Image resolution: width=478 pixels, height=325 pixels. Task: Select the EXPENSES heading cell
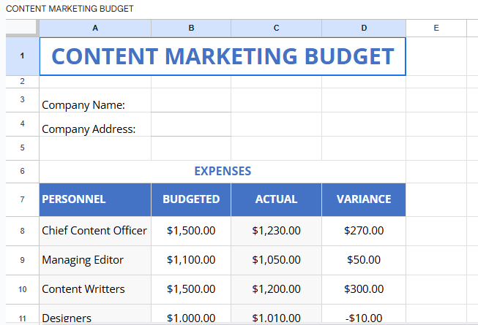click(x=223, y=171)
